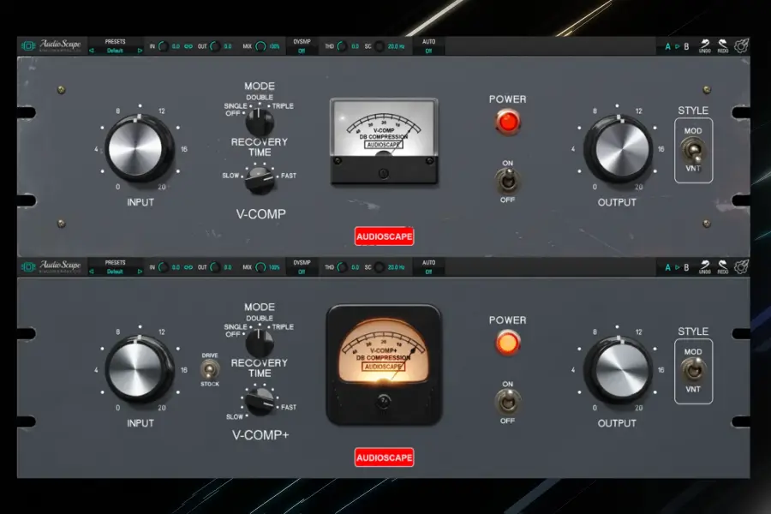Image resolution: width=771 pixels, height=514 pixels.
Task: Click Redo icon on V-COMP+ toolbar
Action: [722, 267]
